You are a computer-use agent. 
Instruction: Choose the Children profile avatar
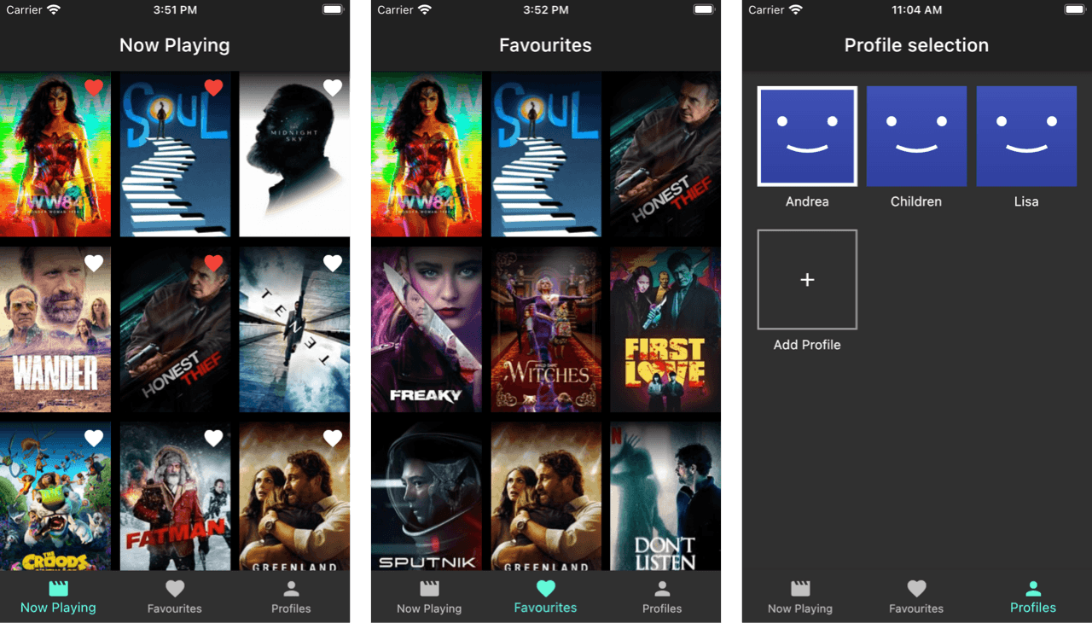916,136
